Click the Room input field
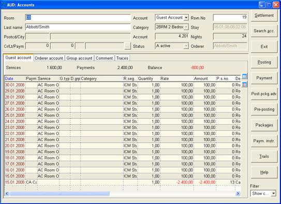Screen dimensions: 281x204 (78, 18)
